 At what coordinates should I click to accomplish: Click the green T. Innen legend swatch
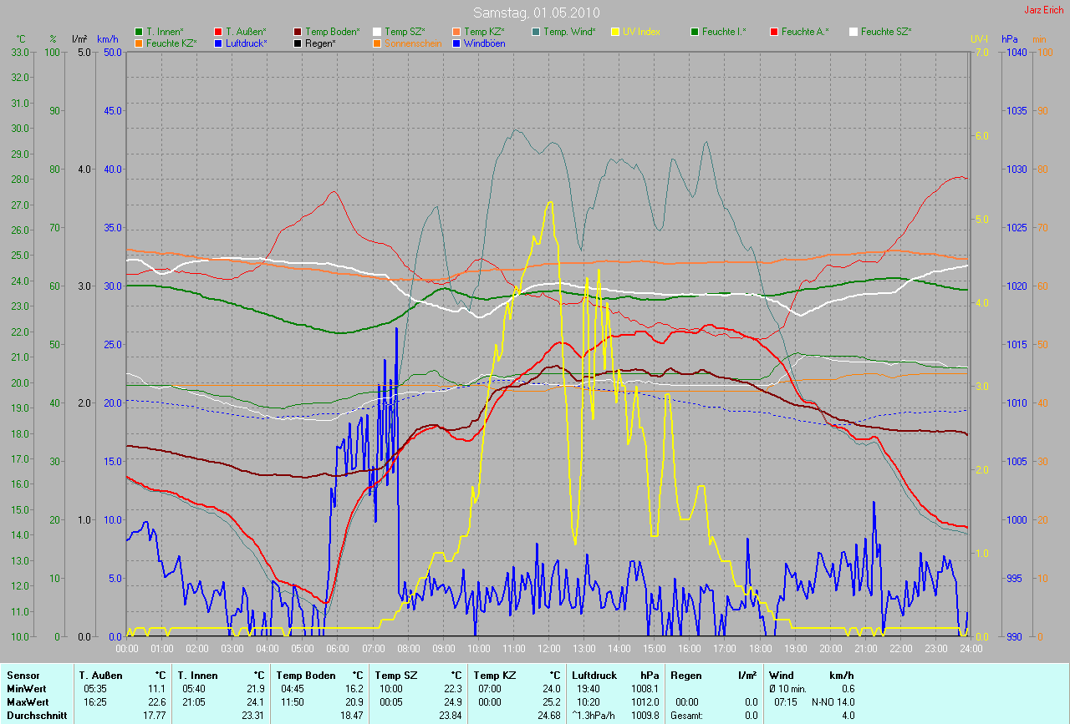point(139,32)
